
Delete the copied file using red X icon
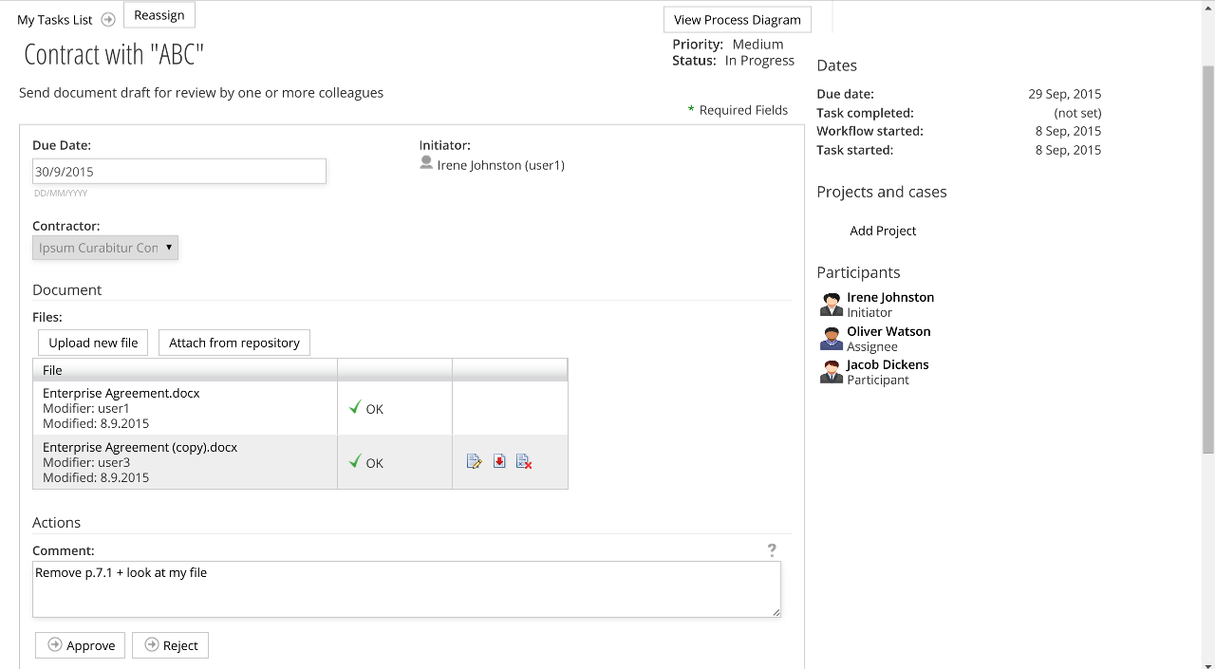point(524,461)
